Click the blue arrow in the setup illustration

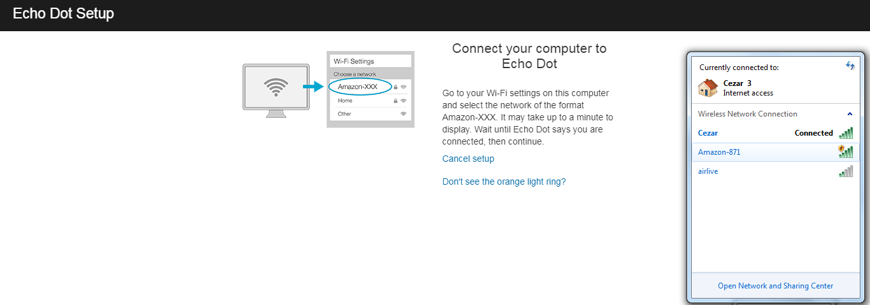point(315,86)
